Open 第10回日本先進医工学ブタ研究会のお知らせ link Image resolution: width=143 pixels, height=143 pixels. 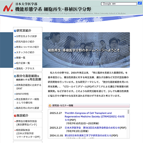(x=88, y=135)
